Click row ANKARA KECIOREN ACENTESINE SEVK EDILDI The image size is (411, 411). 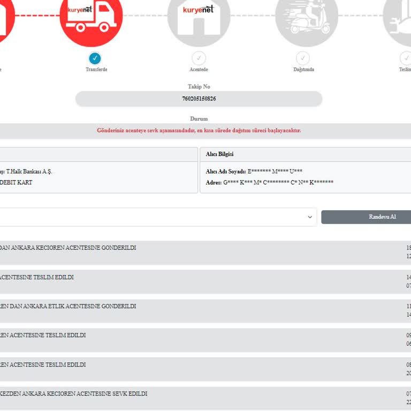point(205,398)
